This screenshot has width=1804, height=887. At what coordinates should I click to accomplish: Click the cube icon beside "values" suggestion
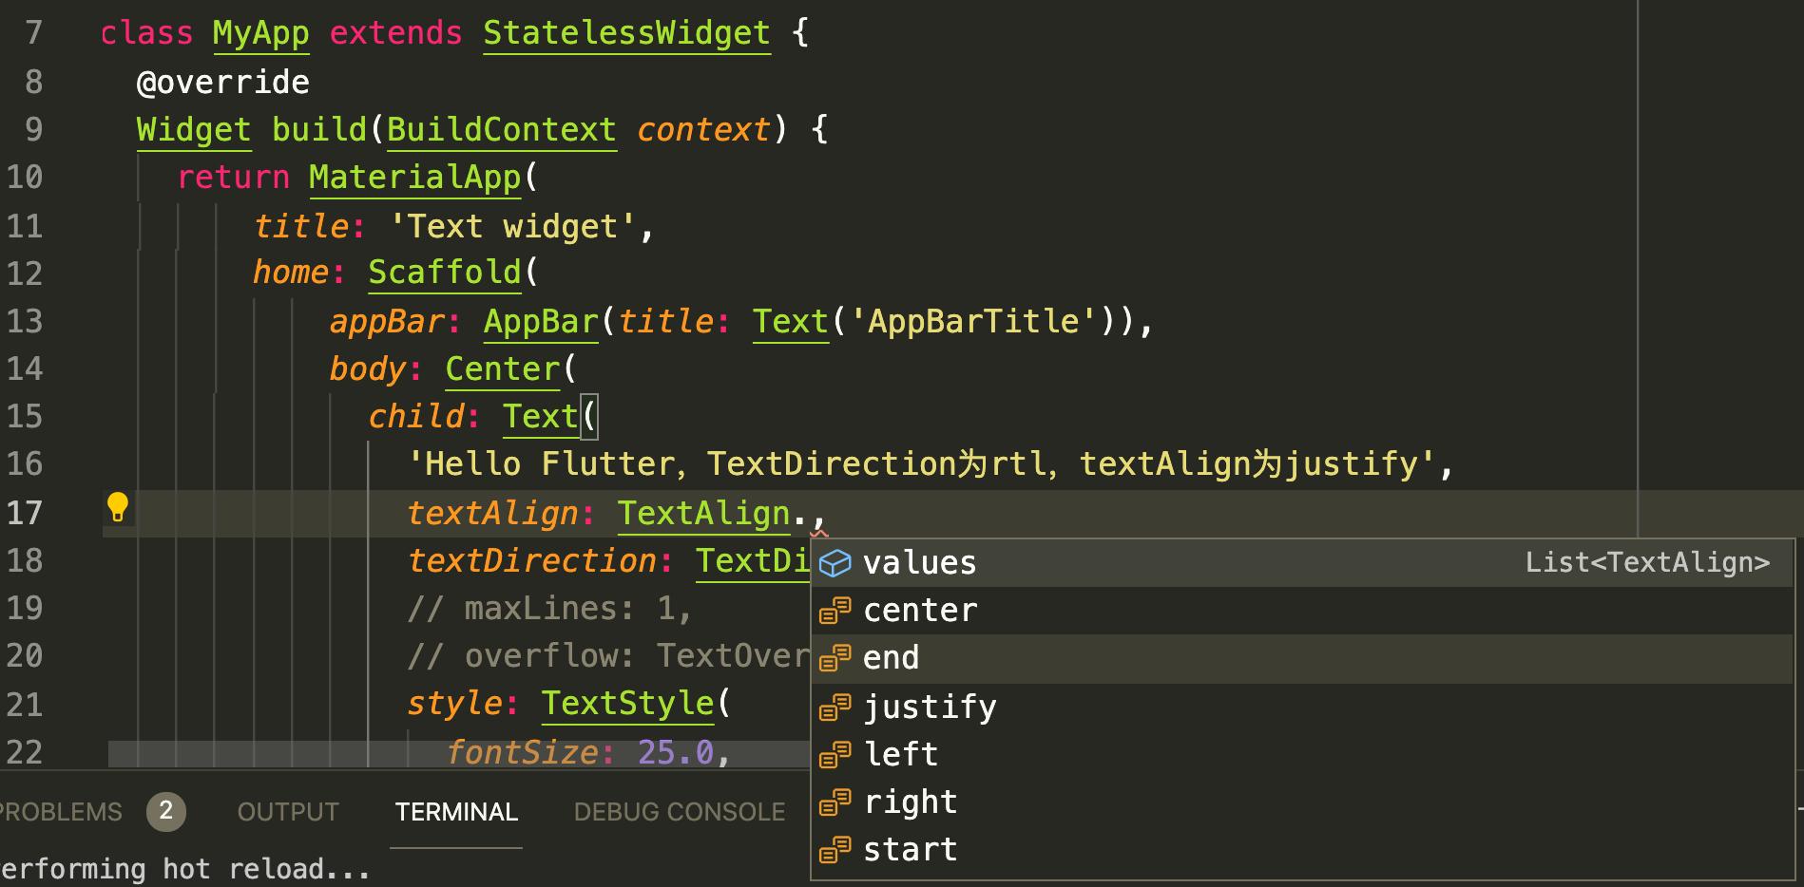coord(834,562)
